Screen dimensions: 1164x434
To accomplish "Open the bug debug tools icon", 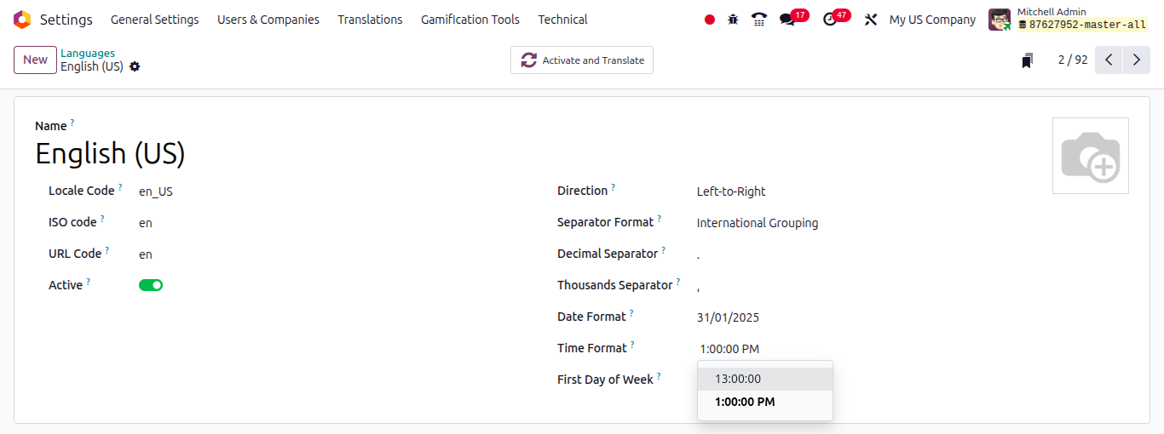I will [733, 20].
